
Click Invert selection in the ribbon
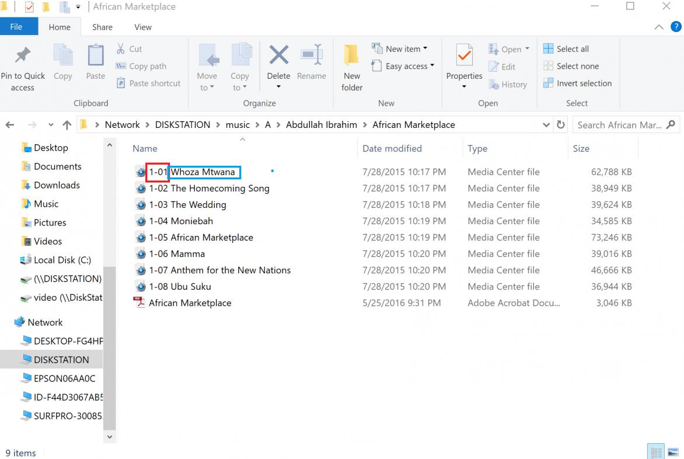tap(578, 84)
